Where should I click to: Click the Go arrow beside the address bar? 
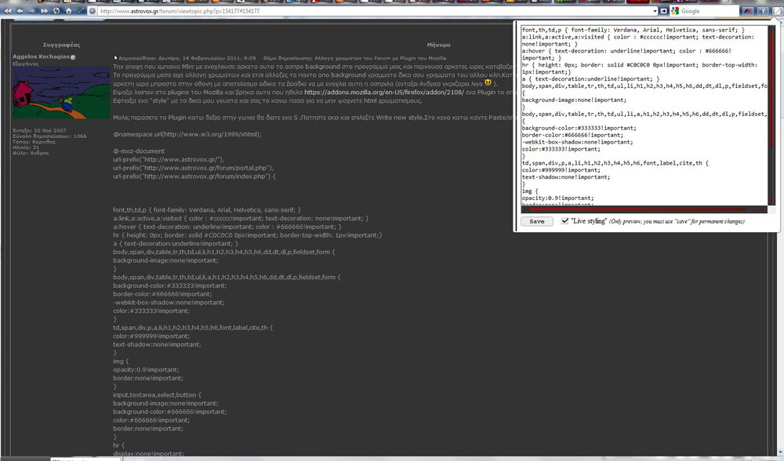[x=665, y=10]
